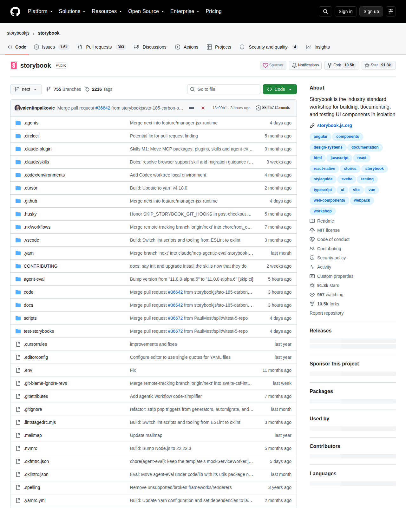Screen dimensions: 406x508
Task: Click Report repository link
Action: point(326,313)
